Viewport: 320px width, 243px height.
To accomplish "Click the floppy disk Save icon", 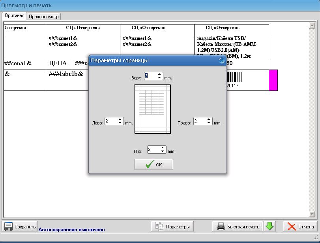I will coord(9,227).
